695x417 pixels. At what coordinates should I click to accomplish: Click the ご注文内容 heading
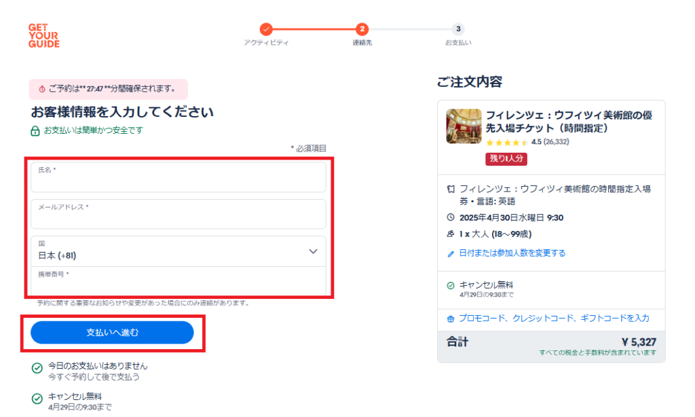point(470,81)
